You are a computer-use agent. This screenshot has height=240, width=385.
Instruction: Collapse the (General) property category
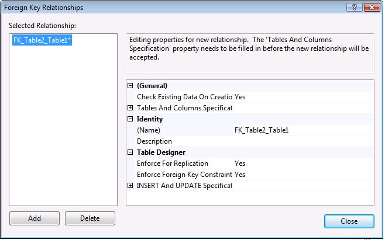coord(130,86)
